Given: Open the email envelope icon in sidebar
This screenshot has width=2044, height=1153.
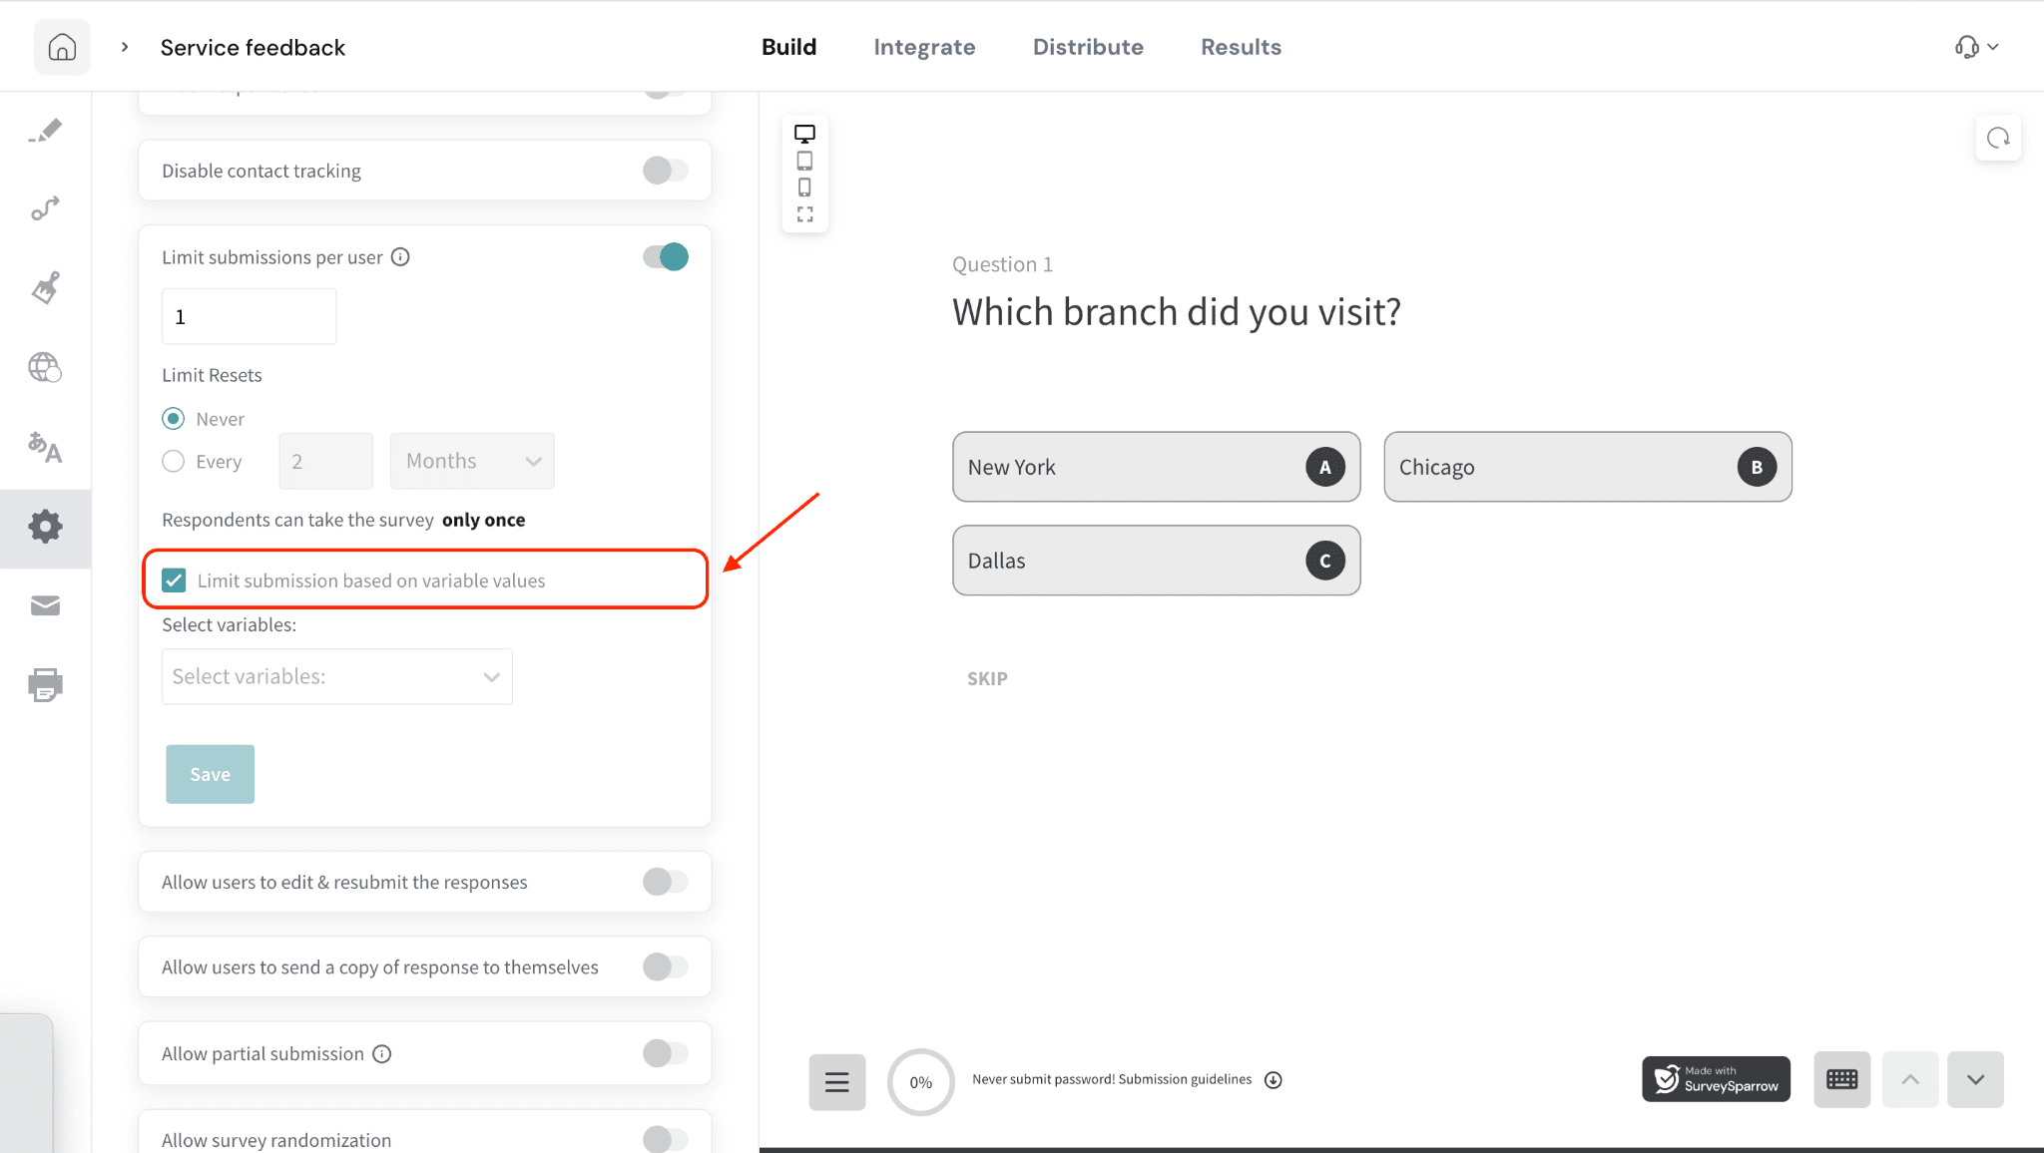Looking at the screenshot, I should click(x=45, y=605).
